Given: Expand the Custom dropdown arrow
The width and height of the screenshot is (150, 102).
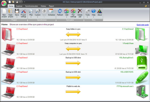Looking at the screenshot, I should point(38,17).
